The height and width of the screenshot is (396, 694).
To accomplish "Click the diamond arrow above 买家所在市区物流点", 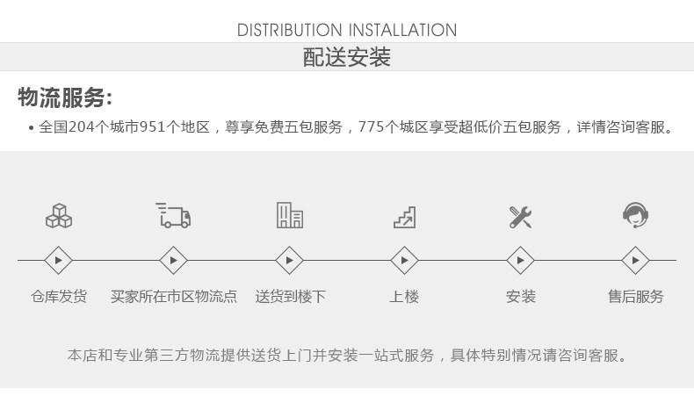I will click(x=174, y=261).
